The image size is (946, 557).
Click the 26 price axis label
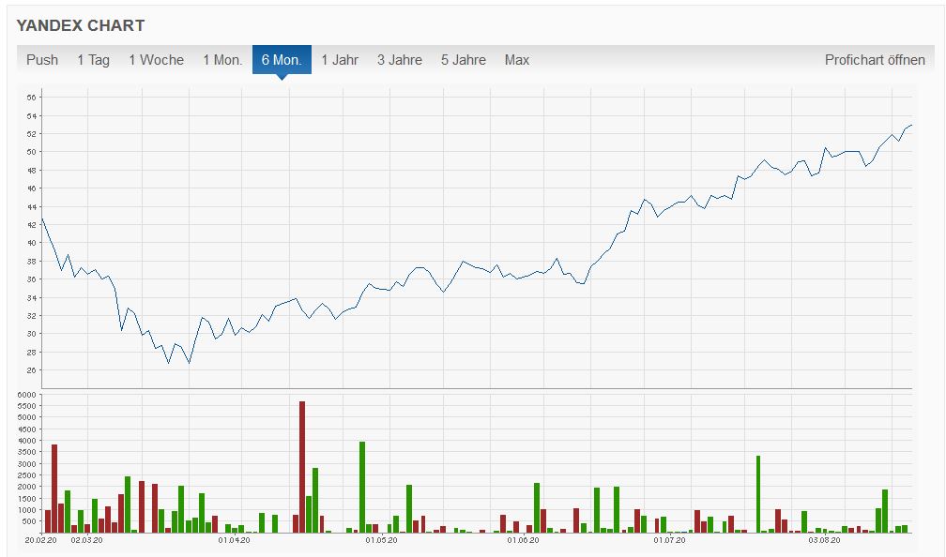(x=31, y=370)
